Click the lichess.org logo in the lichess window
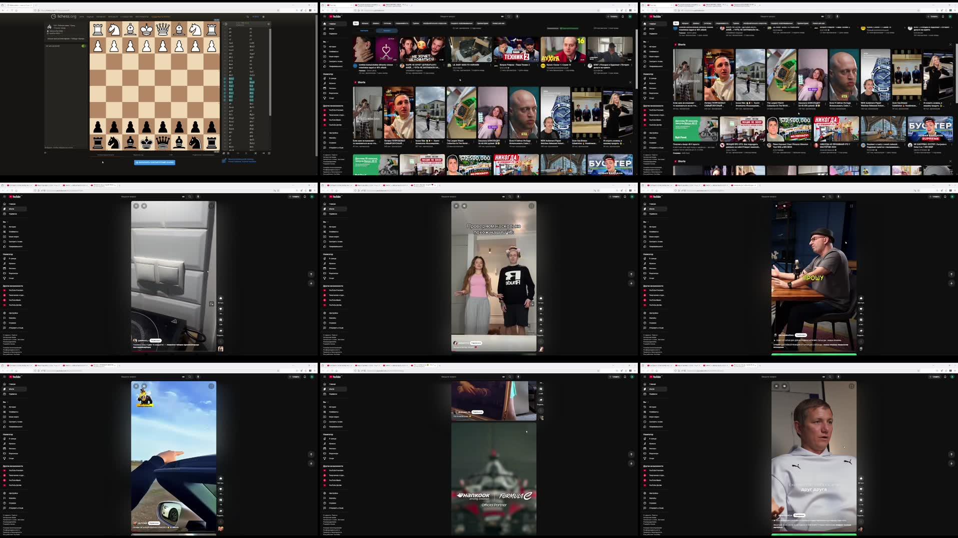 [x=64, y=17]
